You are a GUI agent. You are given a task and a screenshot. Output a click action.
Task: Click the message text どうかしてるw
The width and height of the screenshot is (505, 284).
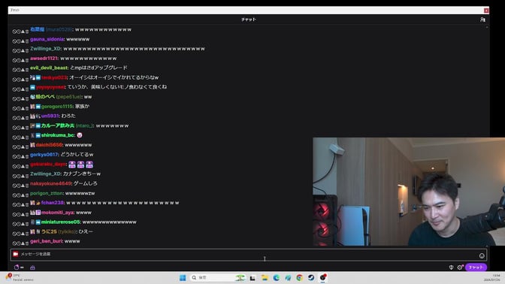(x=77, y=155)
